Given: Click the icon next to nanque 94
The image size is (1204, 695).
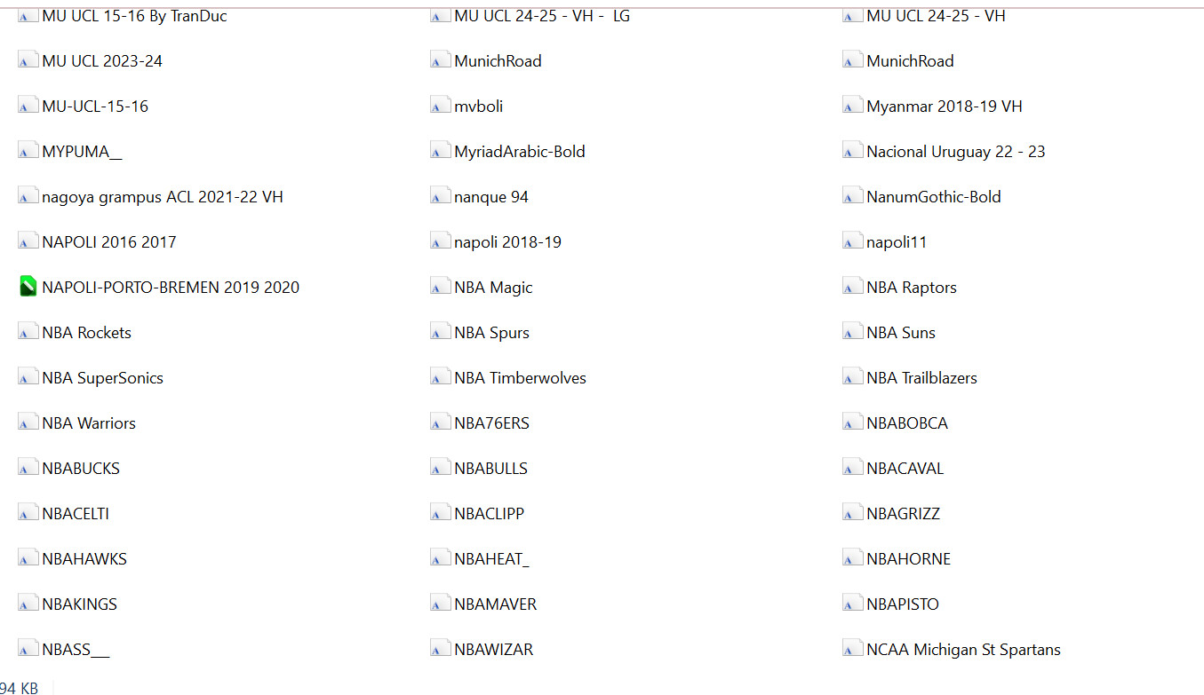Looking at the screenshot, I should (440, 196).
